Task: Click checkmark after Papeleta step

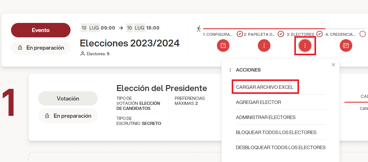Action: coord(281,34)
